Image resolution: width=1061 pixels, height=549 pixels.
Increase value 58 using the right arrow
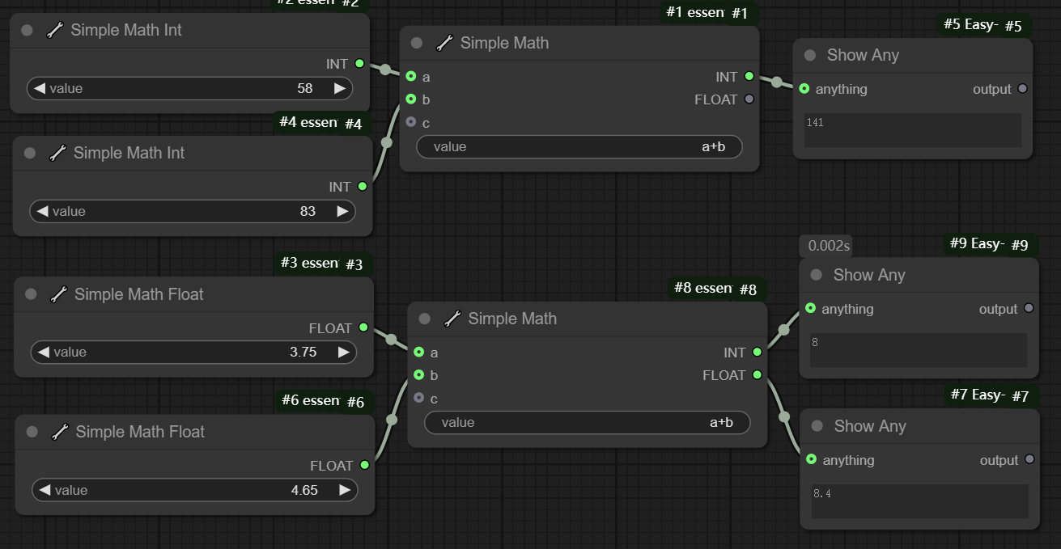[x=340, y=89]
